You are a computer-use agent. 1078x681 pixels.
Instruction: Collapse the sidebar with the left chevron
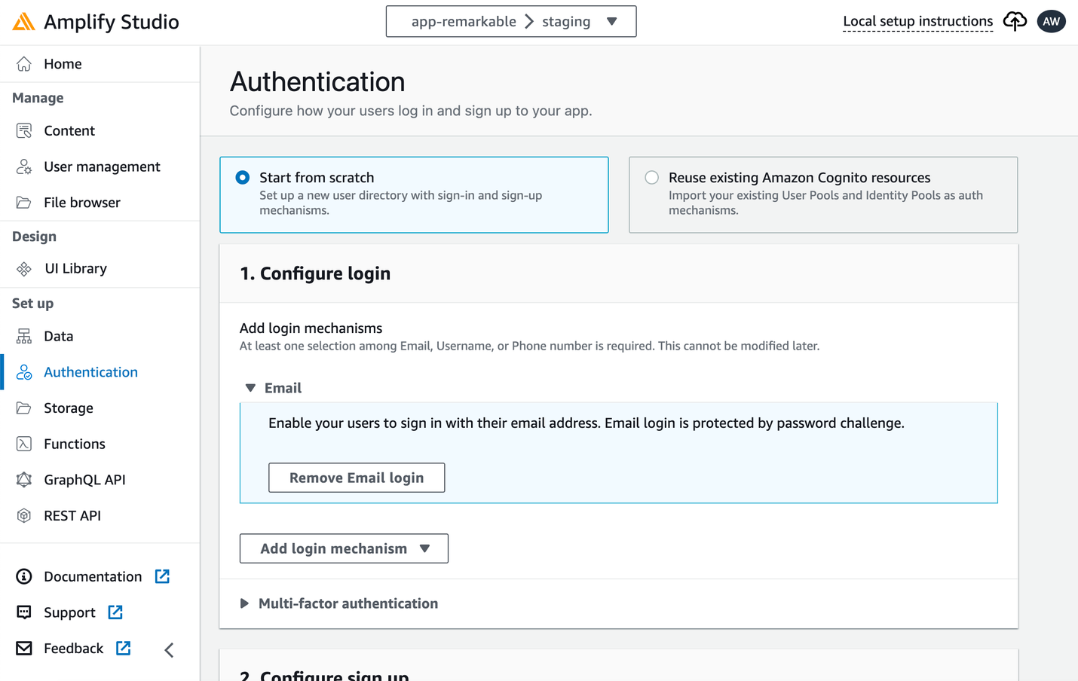point(169,650)
